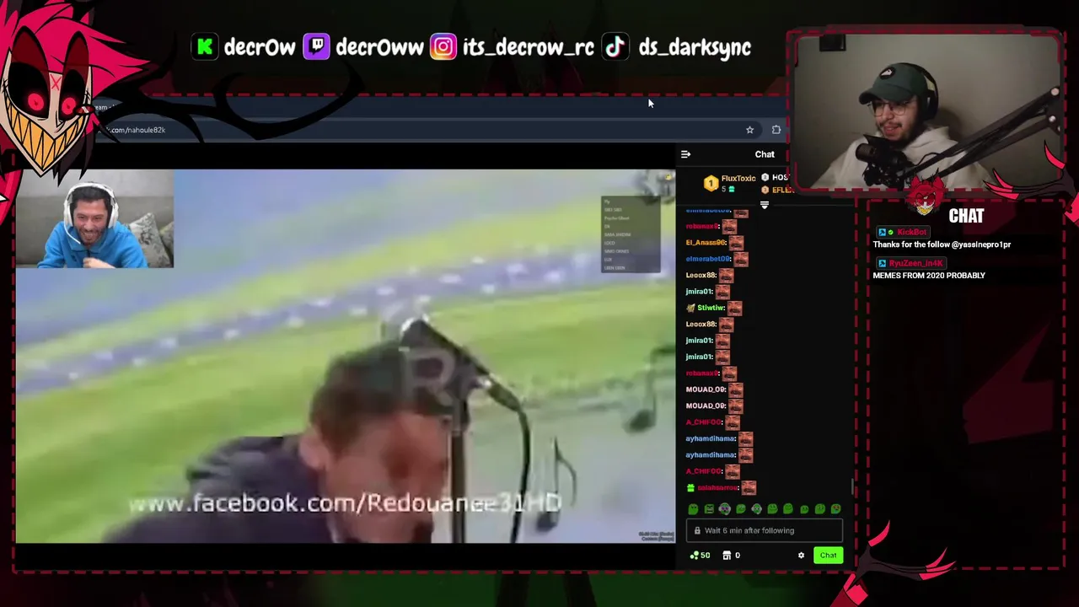Open the channel points icon showing 50
Image resolution: width=1079 pixels, height=607 pixels.
click(x=700, y=556)
